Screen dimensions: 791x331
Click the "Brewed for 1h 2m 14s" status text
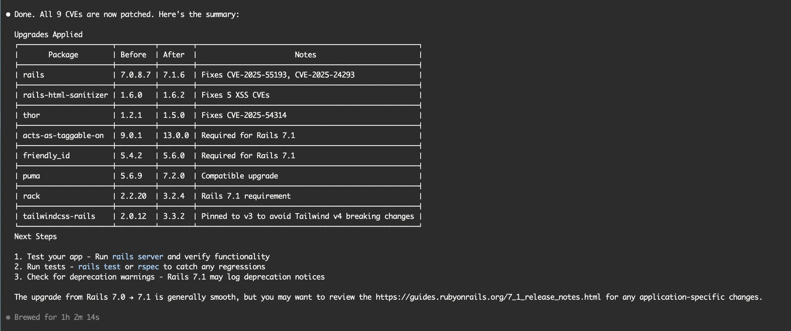pyautogui.click(x=57, y=318)
